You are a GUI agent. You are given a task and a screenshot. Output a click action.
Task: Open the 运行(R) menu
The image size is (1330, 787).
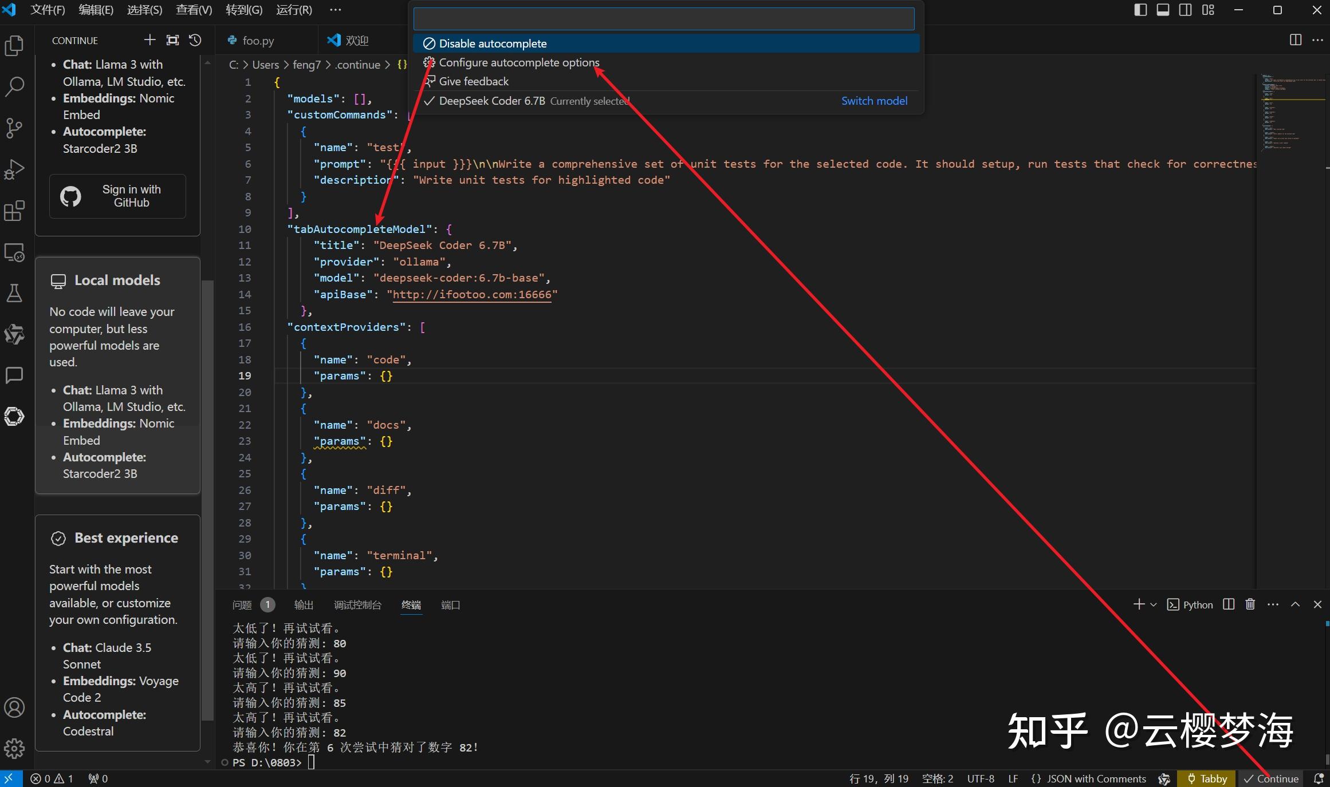click(x=294, y=10)
